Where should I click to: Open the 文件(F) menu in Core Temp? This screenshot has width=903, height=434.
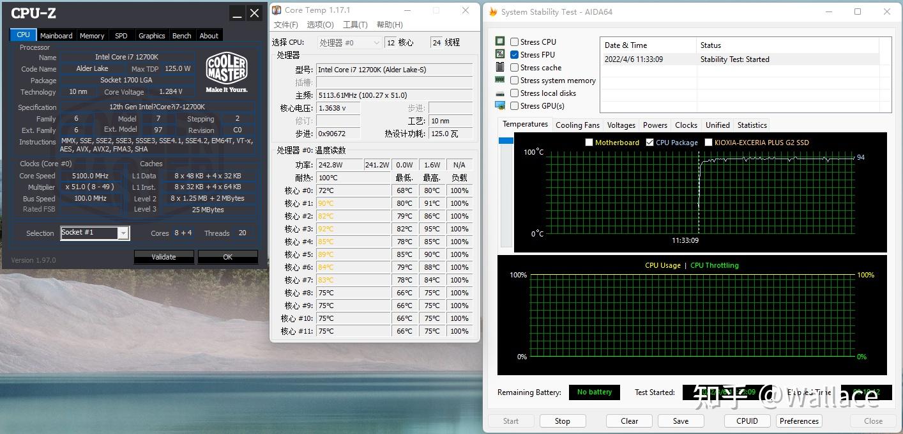tap(286, 25)
